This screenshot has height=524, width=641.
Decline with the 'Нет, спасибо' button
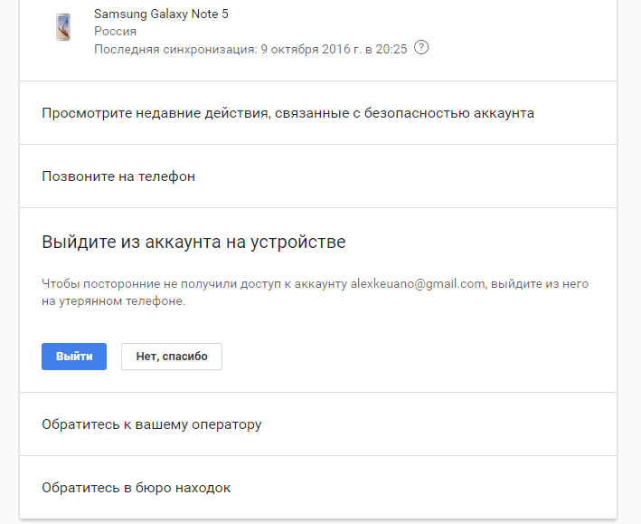172,357
